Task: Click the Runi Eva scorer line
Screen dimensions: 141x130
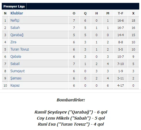Action: point(71,124)
